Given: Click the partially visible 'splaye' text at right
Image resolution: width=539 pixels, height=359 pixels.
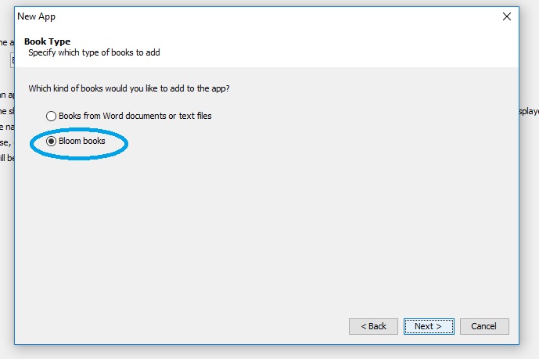Looking at the screenshot, I should click(x=529, y=111).
